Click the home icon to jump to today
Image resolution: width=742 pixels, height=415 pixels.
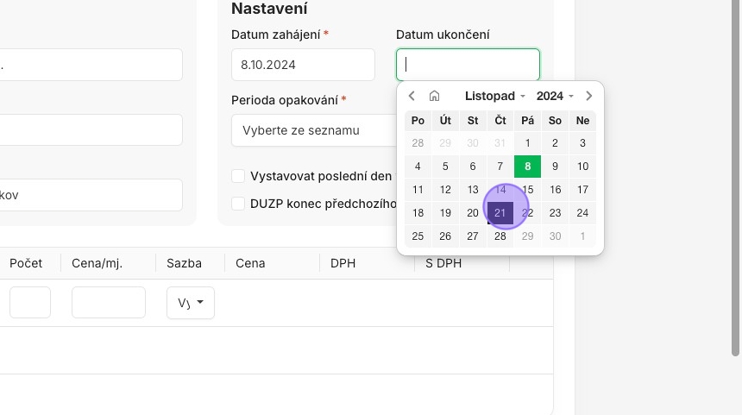pyautogui.click(x=435, y=96)
